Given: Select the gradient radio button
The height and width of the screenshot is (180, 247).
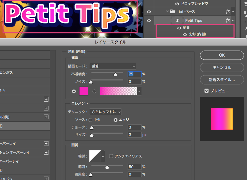Looking at the screenshot, I should click(95, 91).
